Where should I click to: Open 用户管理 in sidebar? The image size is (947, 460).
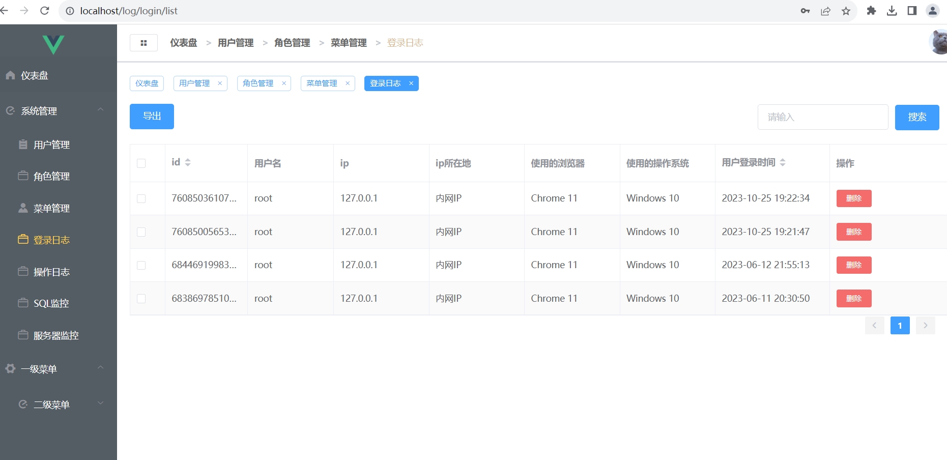[x=59, y=145]
